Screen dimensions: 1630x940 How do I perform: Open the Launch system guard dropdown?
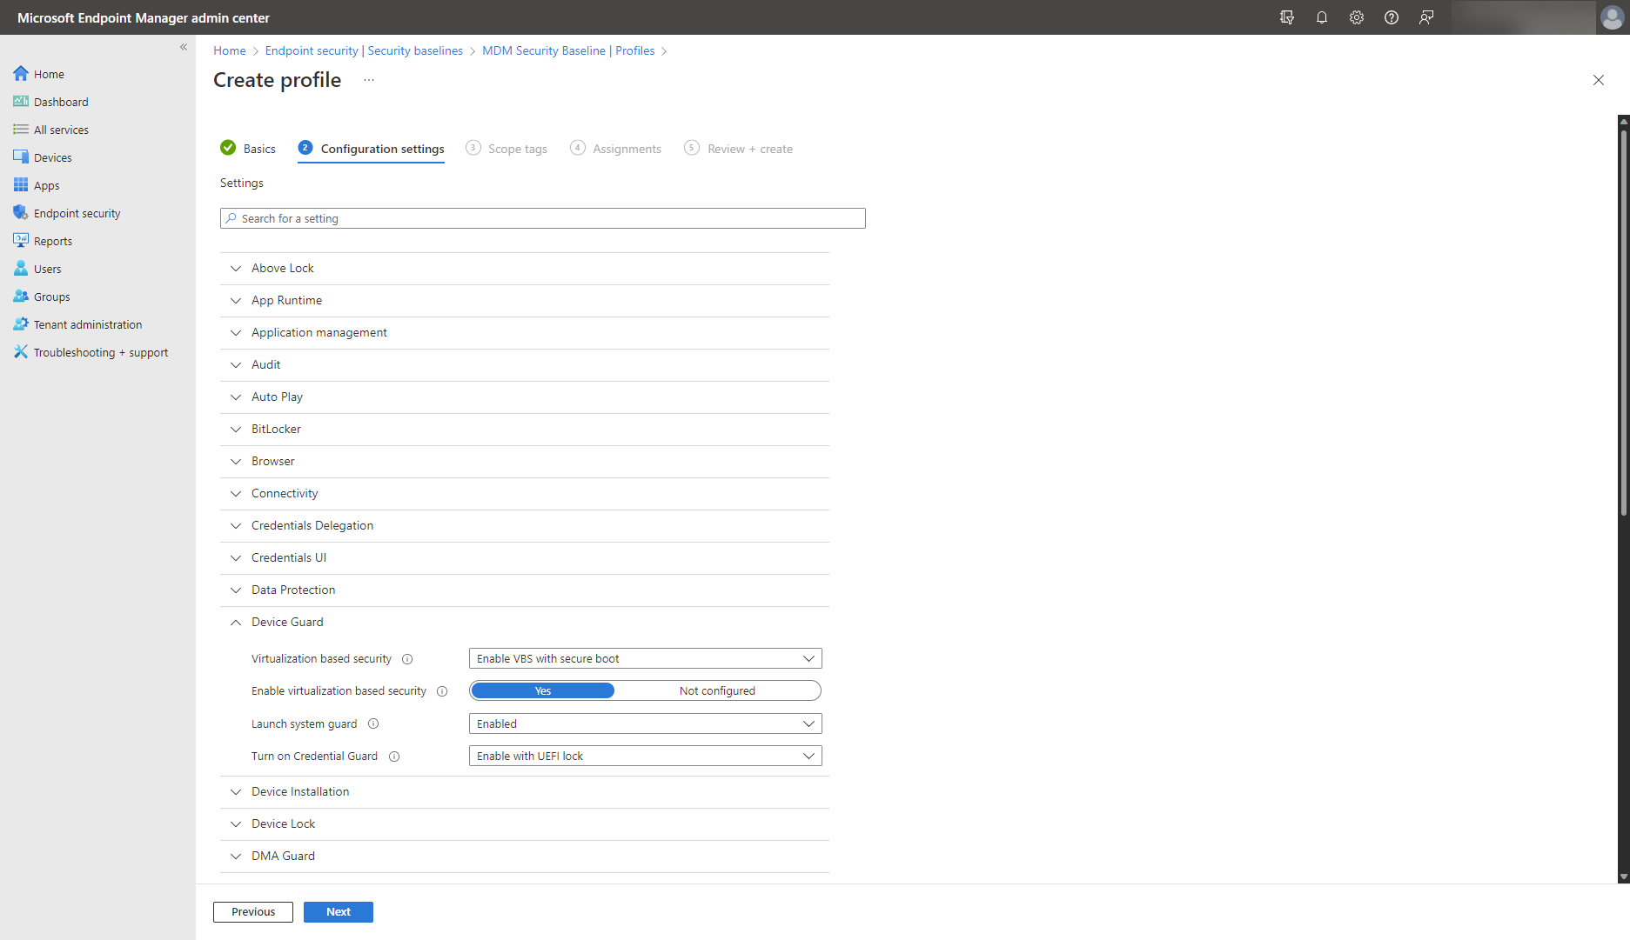coord(645,723)
